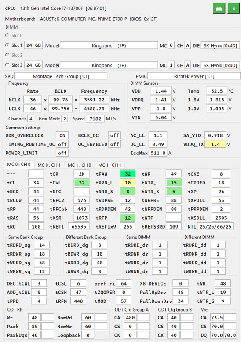Click the Slot 3 24 GB size field
The image size is (241, 342).
(33, 65)
